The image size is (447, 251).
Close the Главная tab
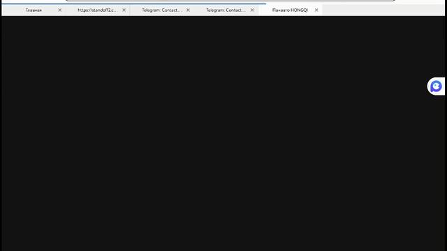click(x=59, y=10)
